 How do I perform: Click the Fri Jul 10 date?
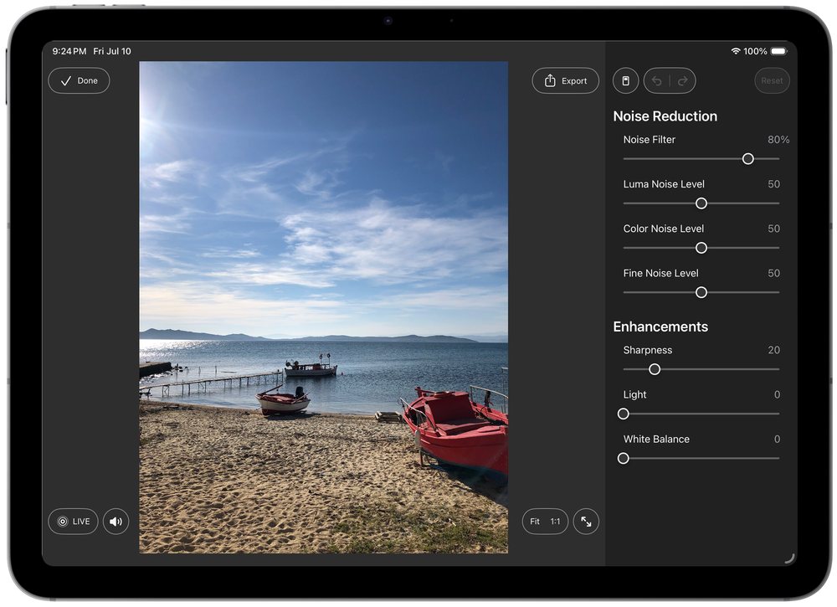click(112, 51)
